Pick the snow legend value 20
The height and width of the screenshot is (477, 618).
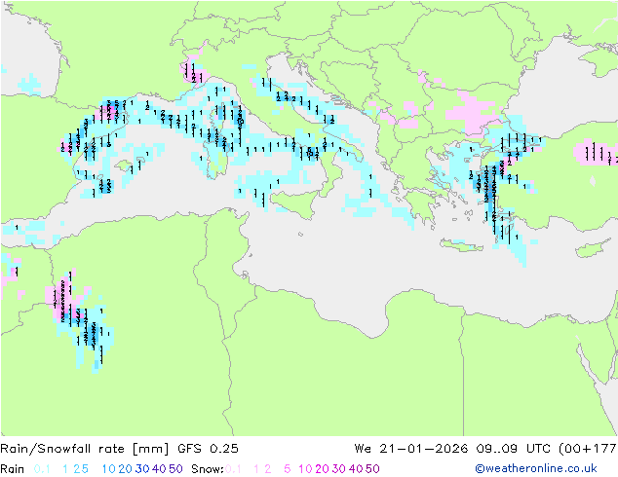[322, 469]
